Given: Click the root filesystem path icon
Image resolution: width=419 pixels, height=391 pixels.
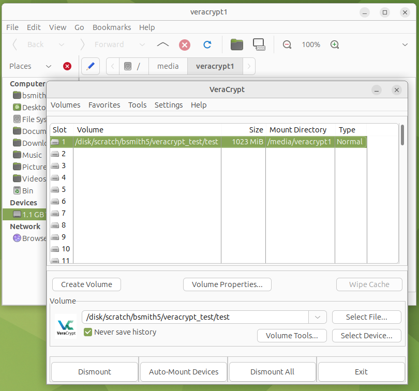Looking at the screenshot, I should click(128, 66).
